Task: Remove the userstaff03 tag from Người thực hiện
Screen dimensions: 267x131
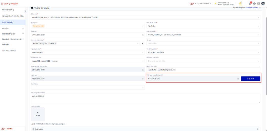Action: [175, 70]
